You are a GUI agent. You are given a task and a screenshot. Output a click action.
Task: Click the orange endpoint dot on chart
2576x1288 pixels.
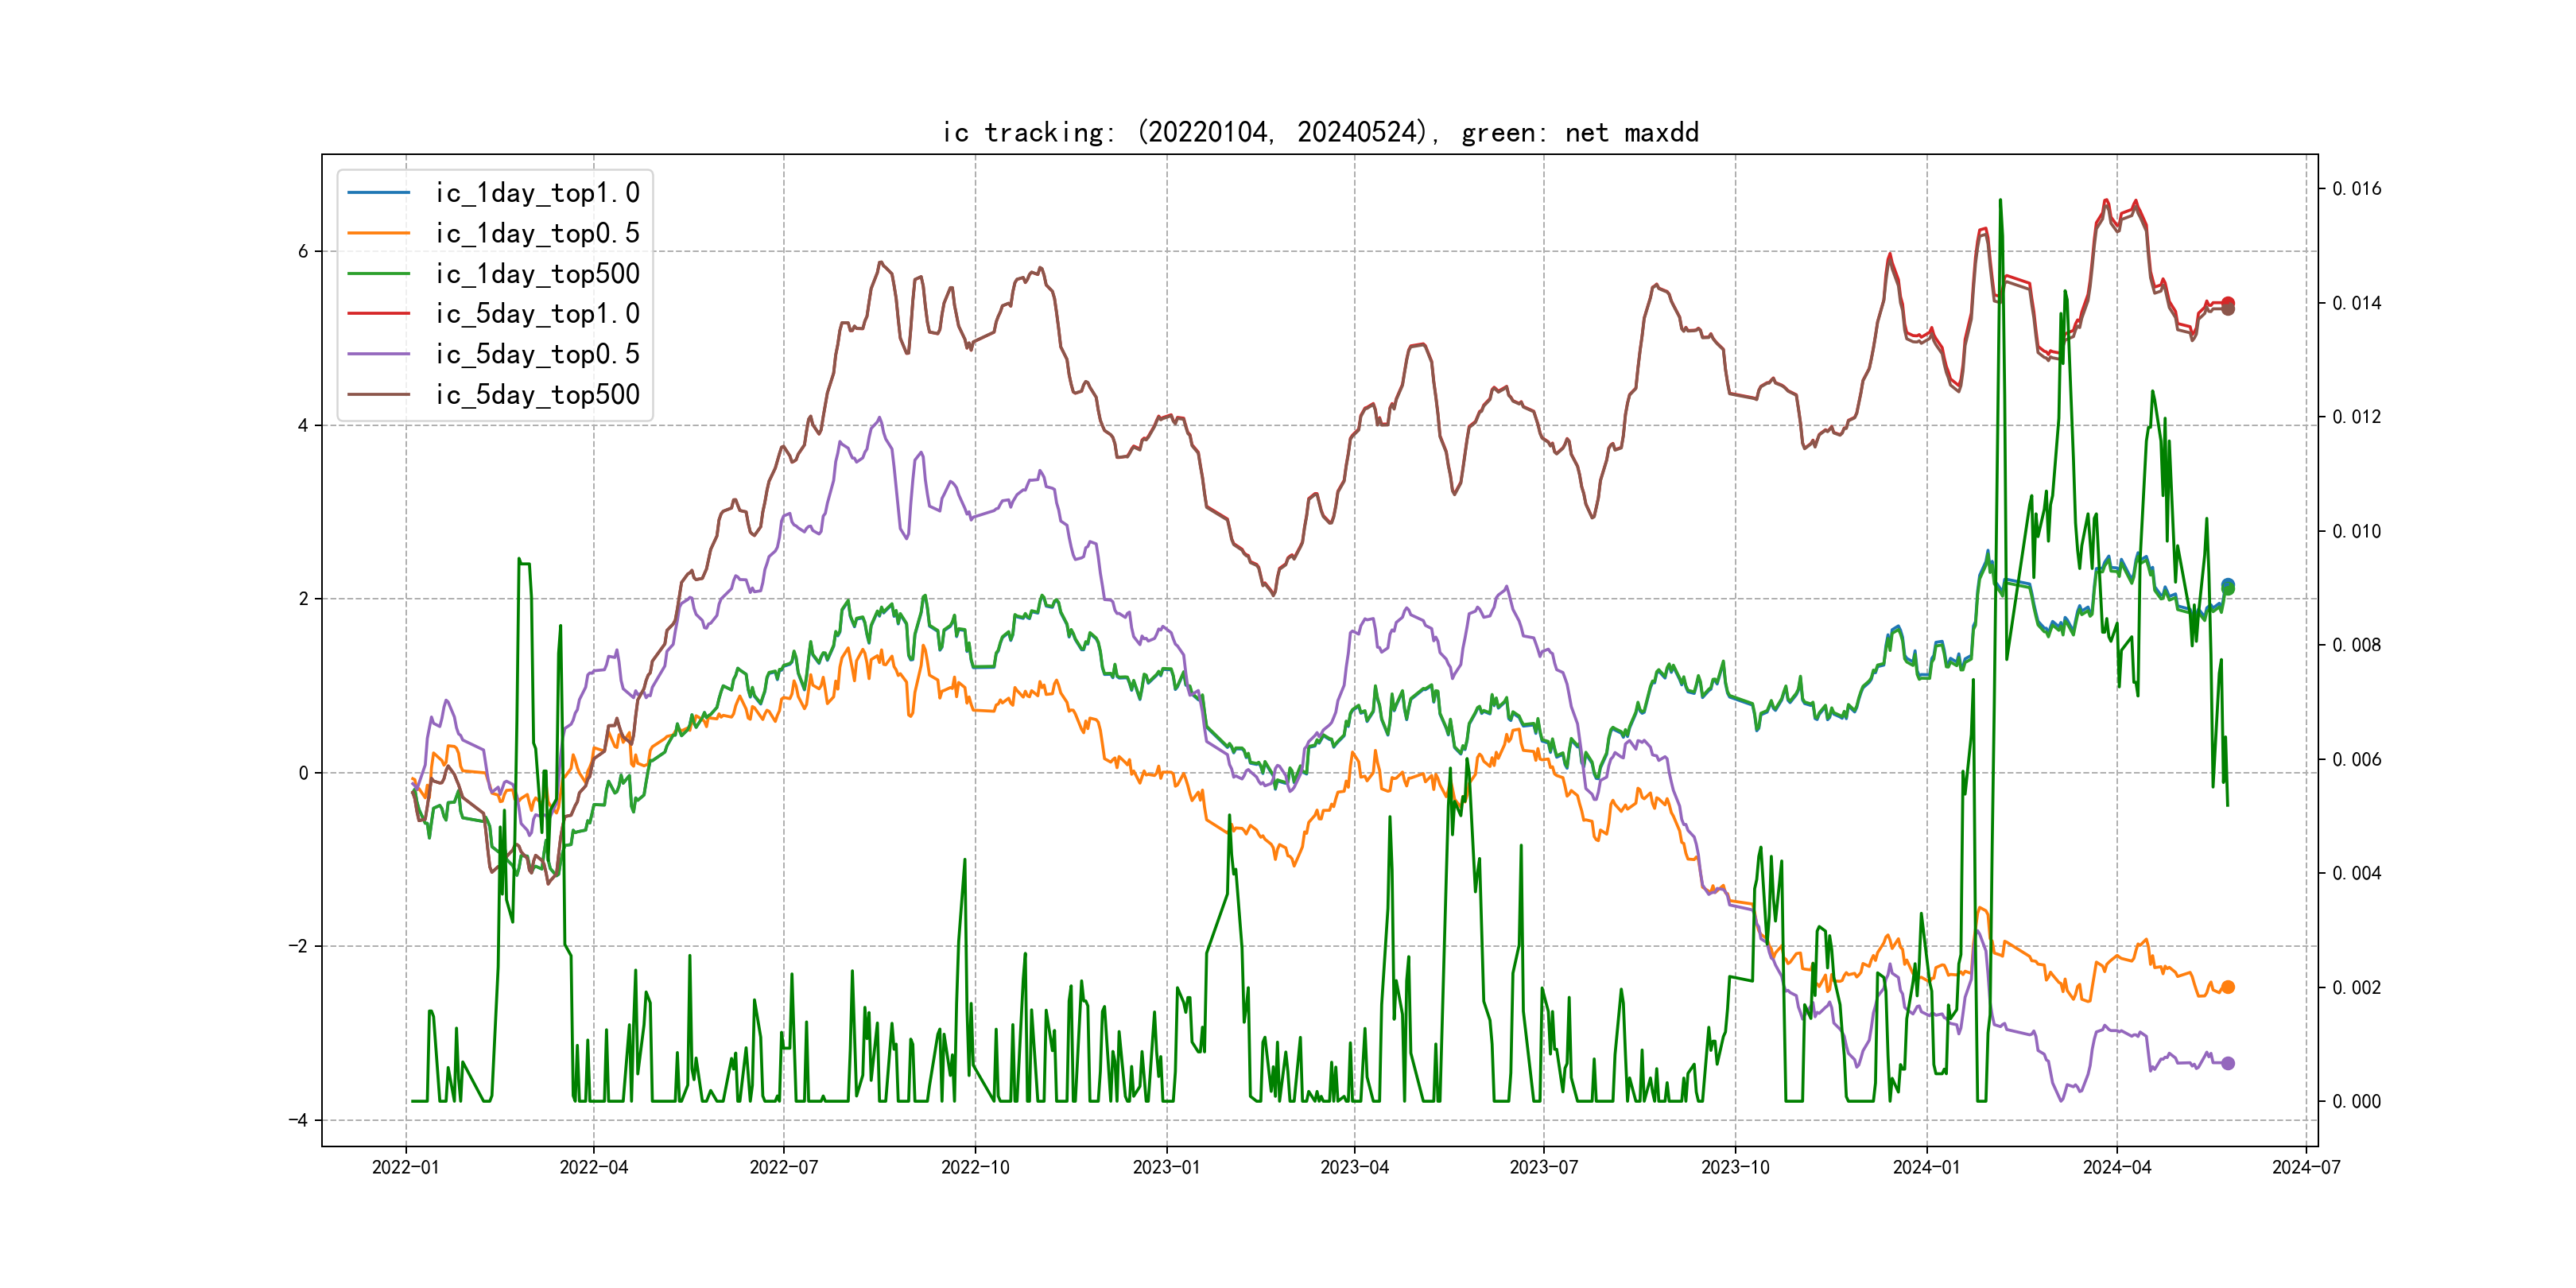(2228, 987)
